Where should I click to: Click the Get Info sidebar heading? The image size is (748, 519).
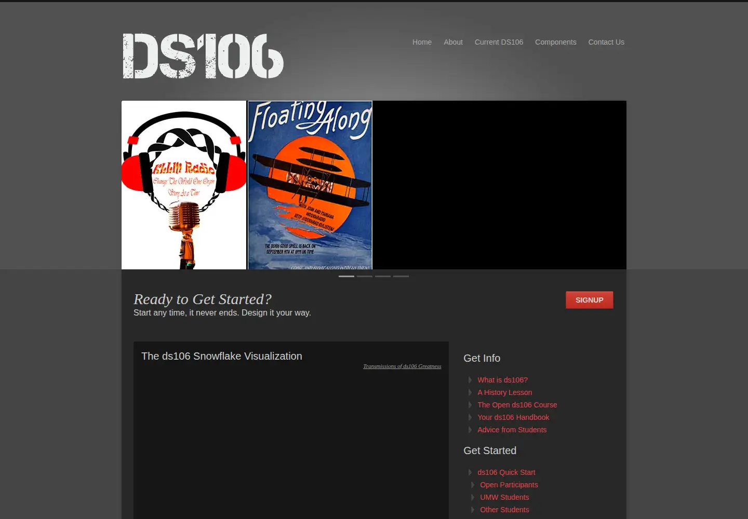point(482,358)
